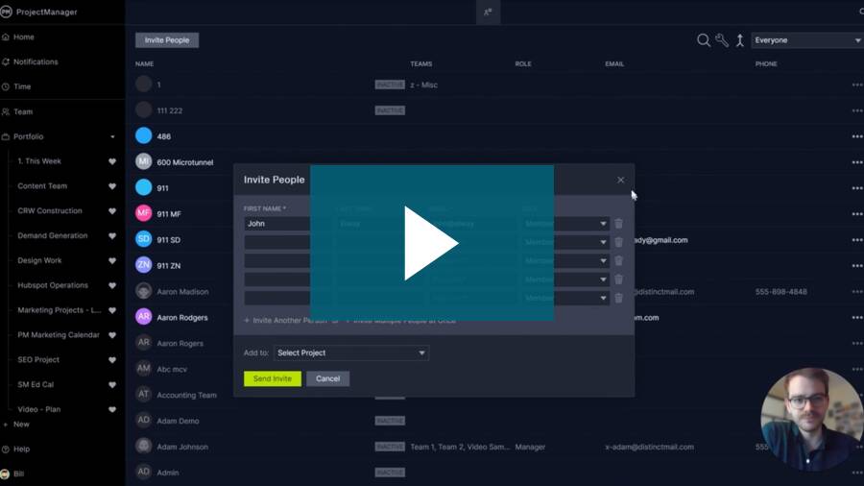Click the 911 ZN avatar
The image size is (864, 486).
coord(143,265)
